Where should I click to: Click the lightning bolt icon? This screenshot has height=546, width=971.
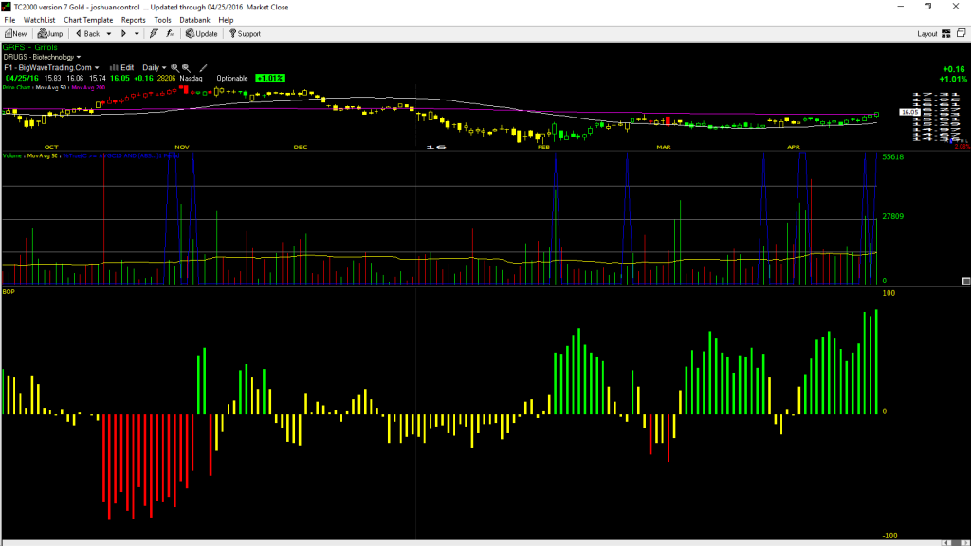154,34
